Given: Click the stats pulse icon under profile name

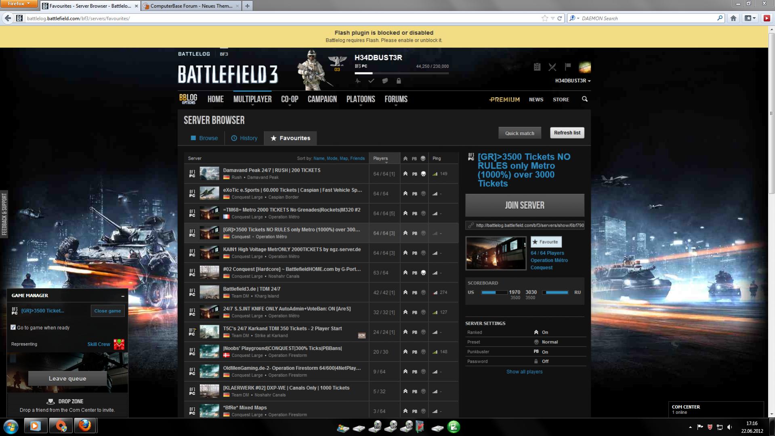Looking at the screenshot, I should coord(358,81).
